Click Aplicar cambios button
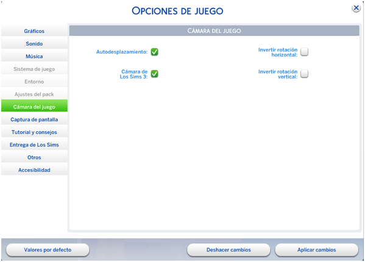The width and height of the screenshot is (365, 262). point(317,250)
